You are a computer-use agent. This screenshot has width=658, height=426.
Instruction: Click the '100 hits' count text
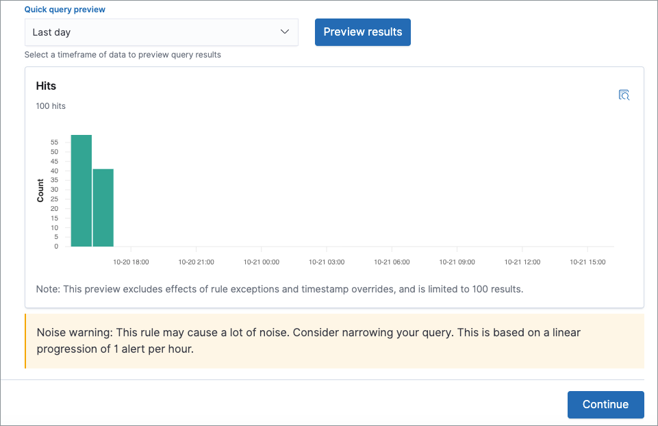[x=51, y=106]
